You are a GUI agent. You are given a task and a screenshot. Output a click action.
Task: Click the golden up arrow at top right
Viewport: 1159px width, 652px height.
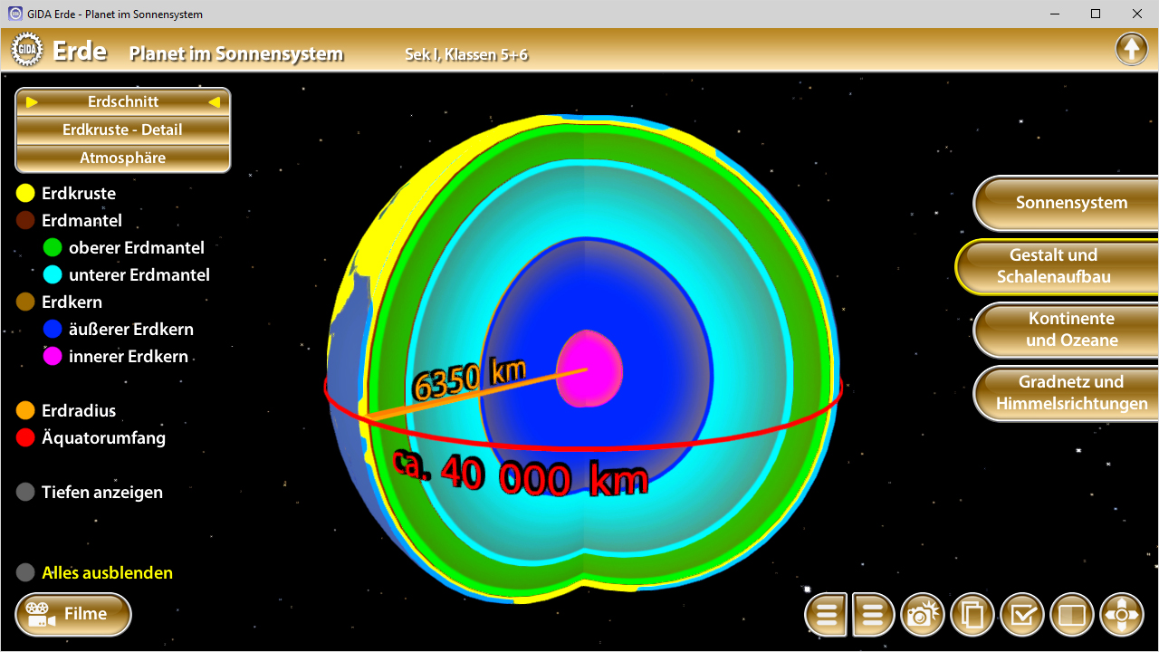1131,48
